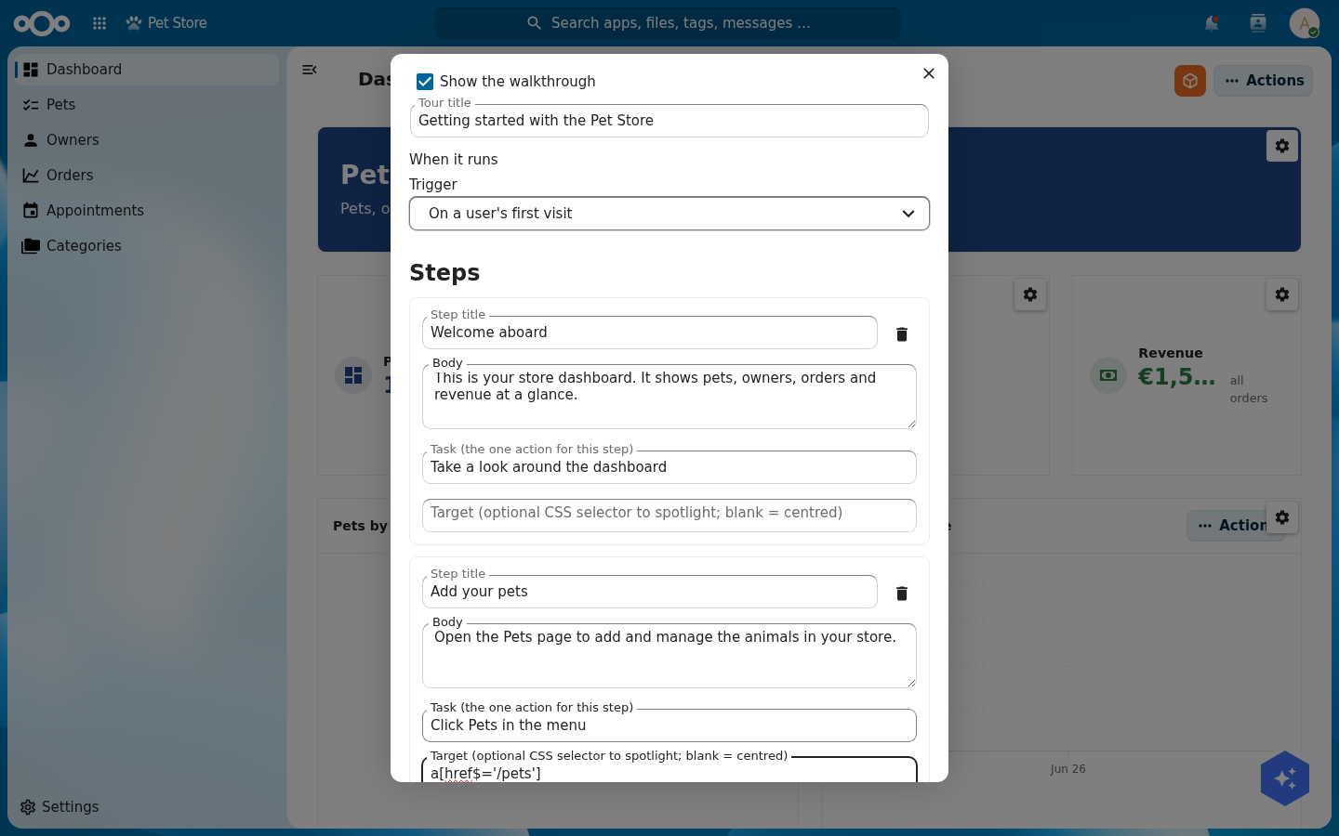Image resolution: width=1339 pixels, height=836 pixels.
Task: Open gear settings on blue banner
Action: (1282, 146)
